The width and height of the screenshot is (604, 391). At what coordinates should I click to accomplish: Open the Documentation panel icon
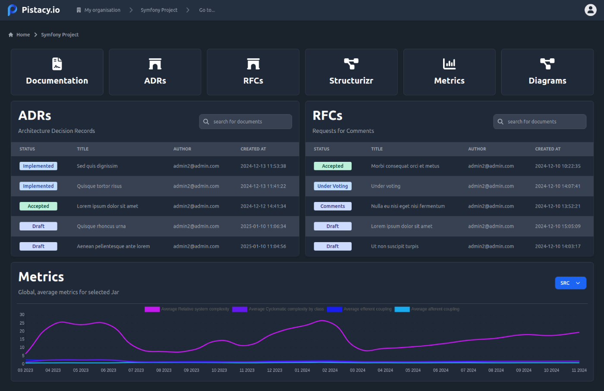[x=57, y=63]
